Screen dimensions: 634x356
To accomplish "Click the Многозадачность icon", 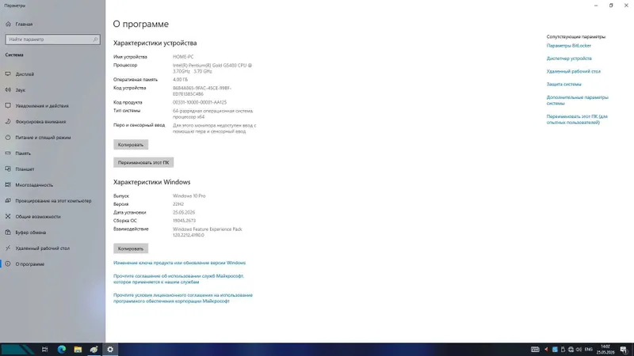I will pyautogui.click(x=8, y=185).
